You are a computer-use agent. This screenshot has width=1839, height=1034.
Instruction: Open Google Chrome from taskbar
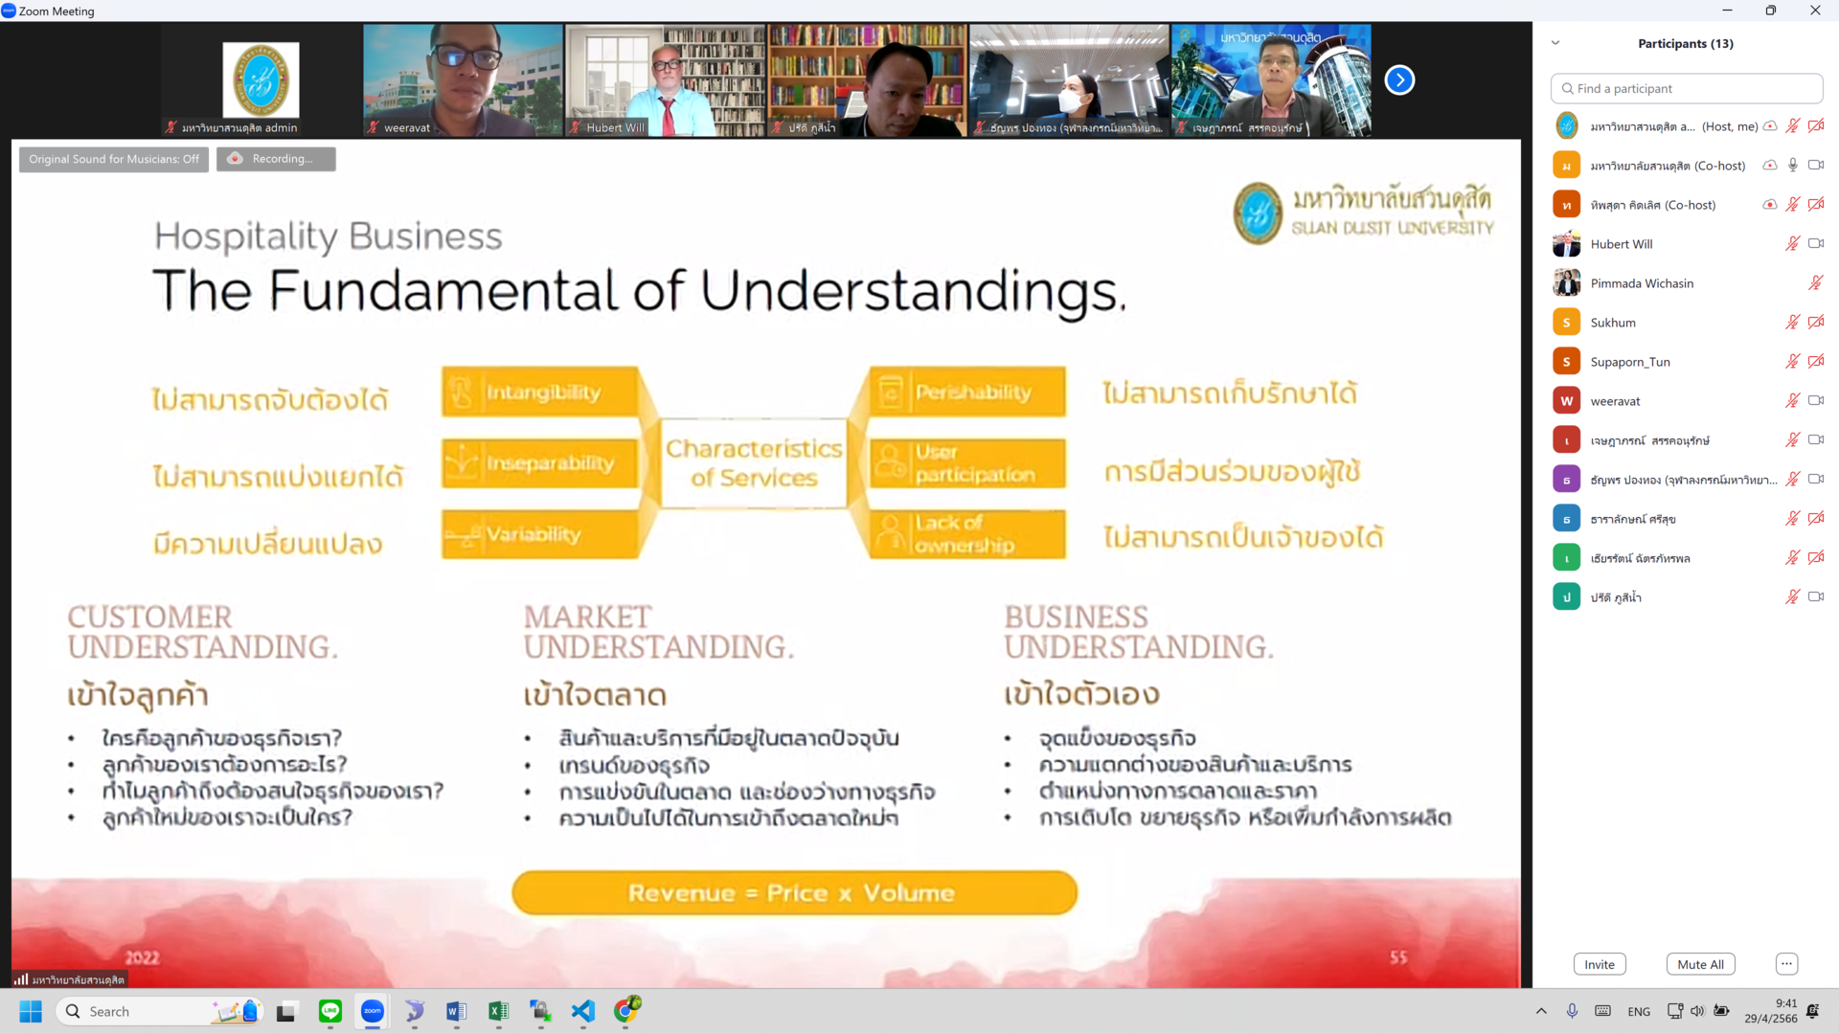(626, 1010)
